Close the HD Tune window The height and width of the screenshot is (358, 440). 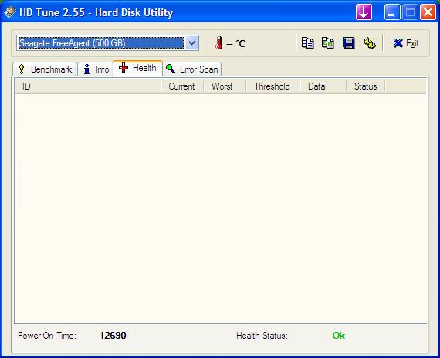428,12
